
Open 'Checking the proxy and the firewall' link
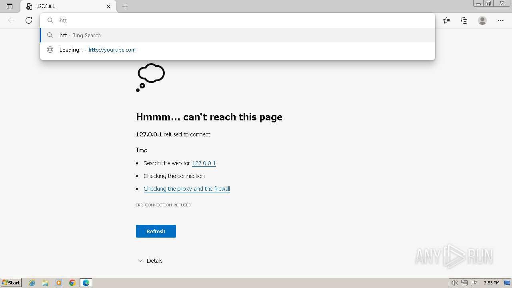187,189
